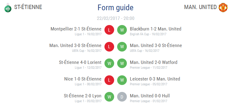The image size is (231, 110).
Task: View Man. United 2-0 Watford match
Action: point(153,62)
